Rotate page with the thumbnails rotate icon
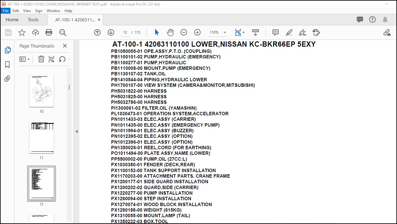 coord(62,59)
